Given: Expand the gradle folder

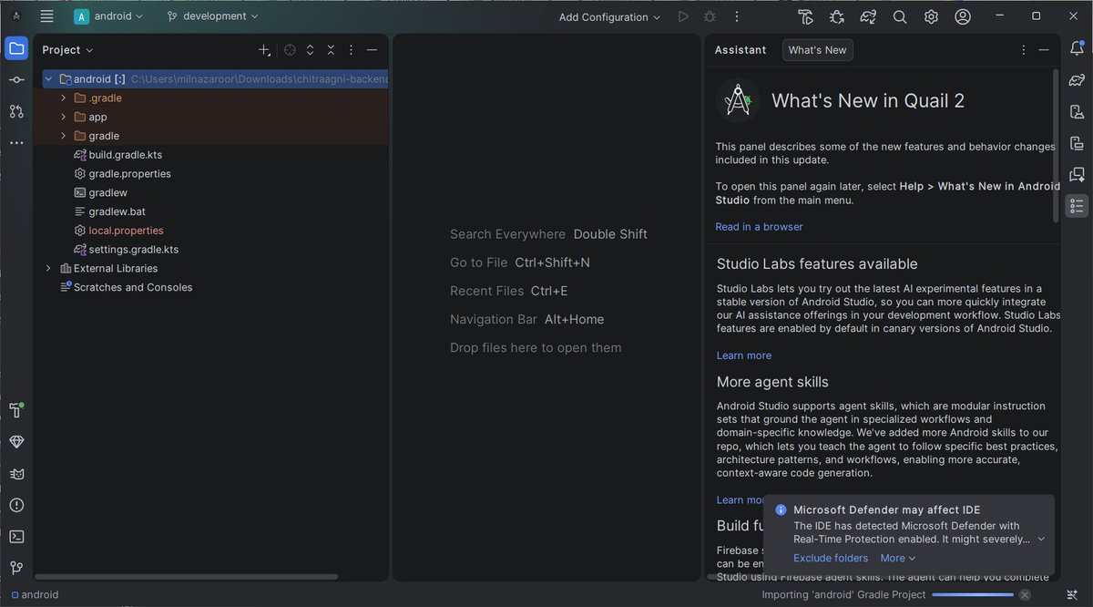Looking at the screenshot, I should pos(63,136).
